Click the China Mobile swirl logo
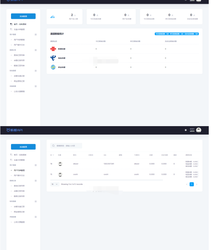 click(x=53, y=67)
